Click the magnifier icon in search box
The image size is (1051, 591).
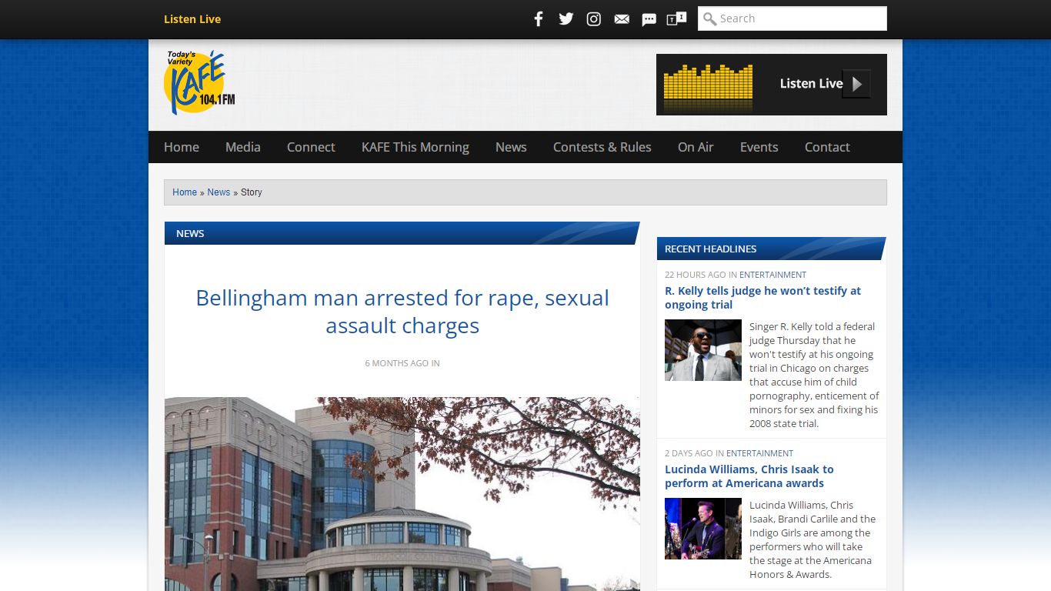[x=710, y=18]
